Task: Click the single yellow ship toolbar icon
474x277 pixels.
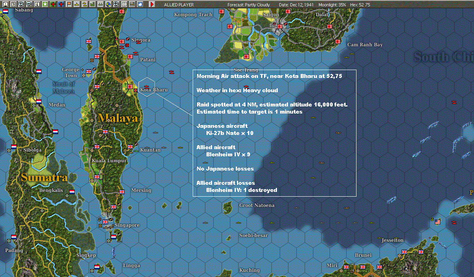Action: [76, 4]
